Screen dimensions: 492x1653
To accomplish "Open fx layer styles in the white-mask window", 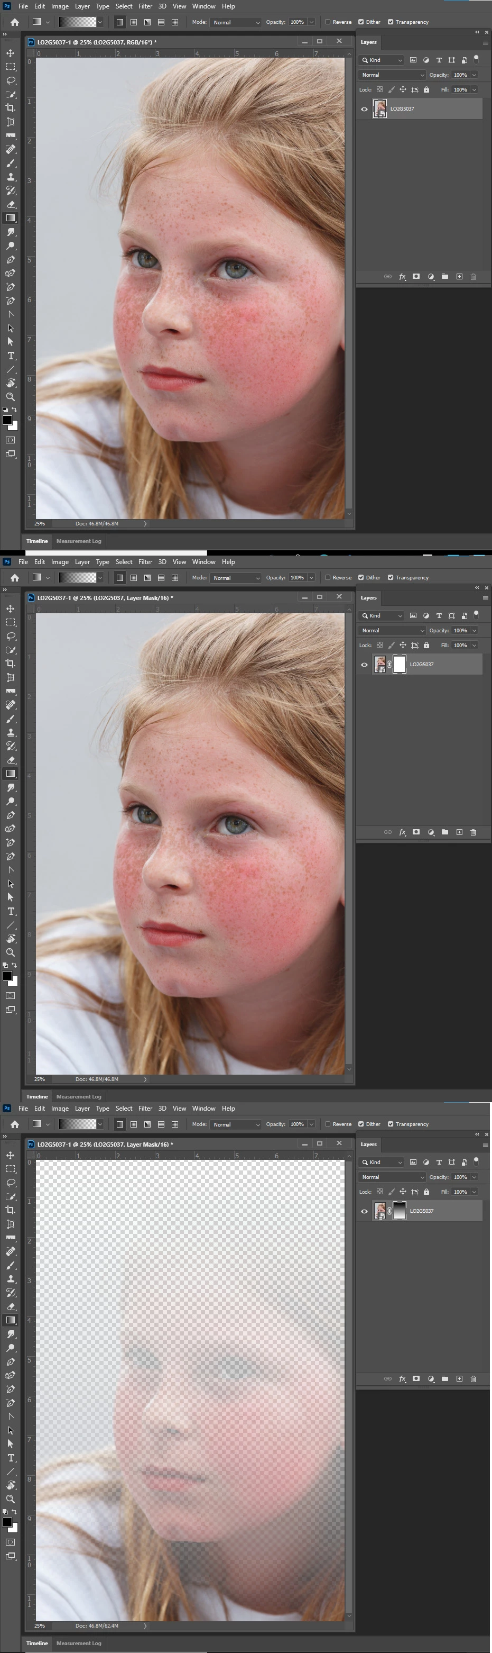I will [402, 832].
